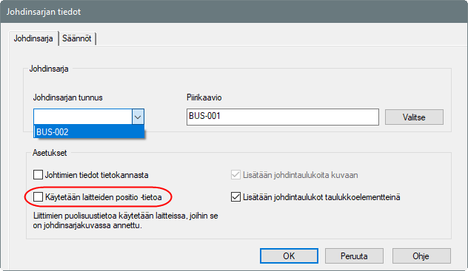468x271 pixels.
Task: Select the Johdinsarja tab
Action: pos(33,38)
